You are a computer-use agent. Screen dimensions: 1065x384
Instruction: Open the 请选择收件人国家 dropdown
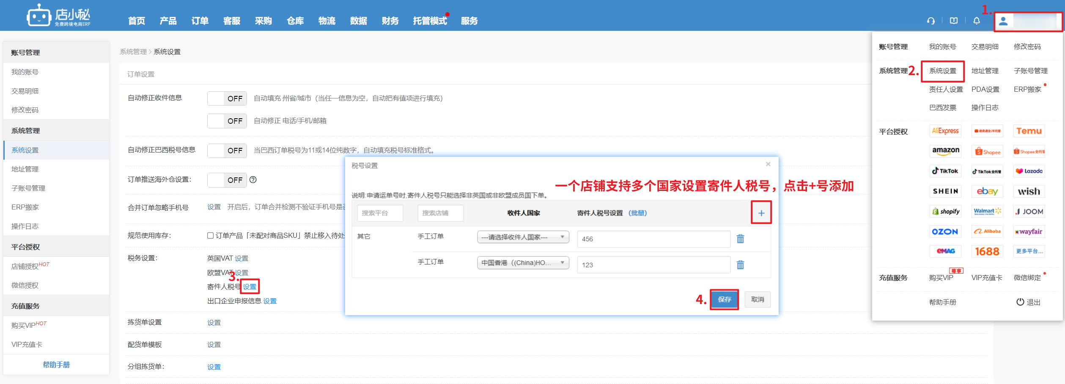523,237
